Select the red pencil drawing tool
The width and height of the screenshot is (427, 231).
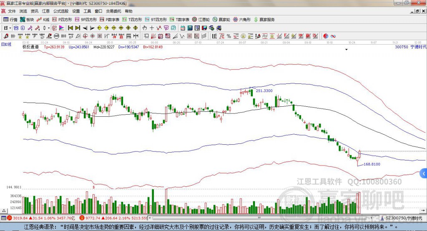click(x=6, y=36)
